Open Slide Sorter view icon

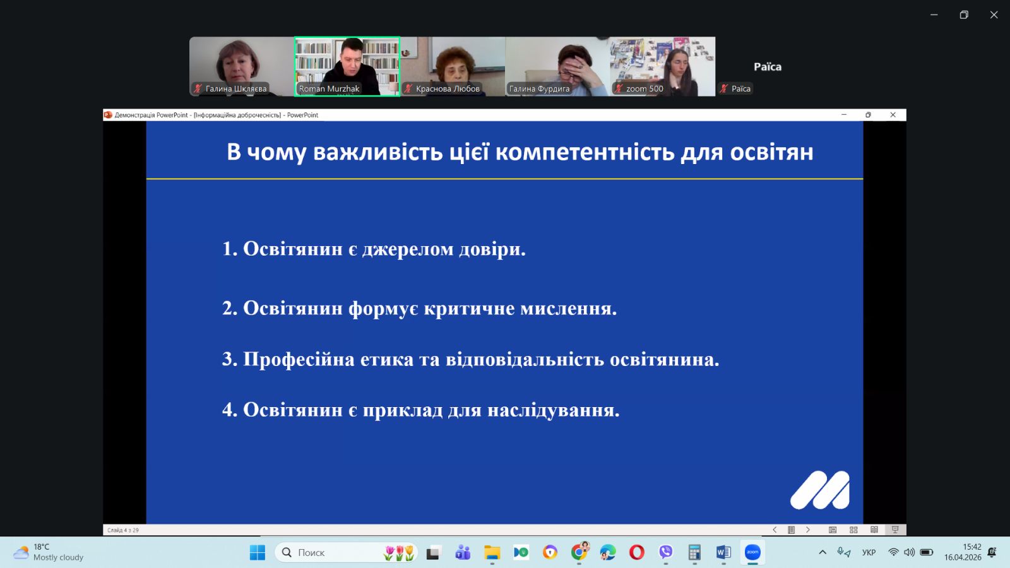pyautogui.click(x=853, y=530)
